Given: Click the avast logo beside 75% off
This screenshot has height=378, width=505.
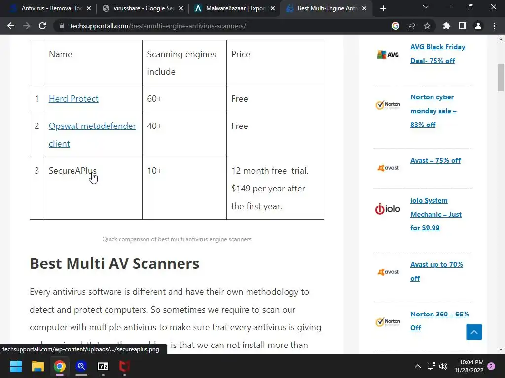Looking at the screenshot, I should pos(388,168).
